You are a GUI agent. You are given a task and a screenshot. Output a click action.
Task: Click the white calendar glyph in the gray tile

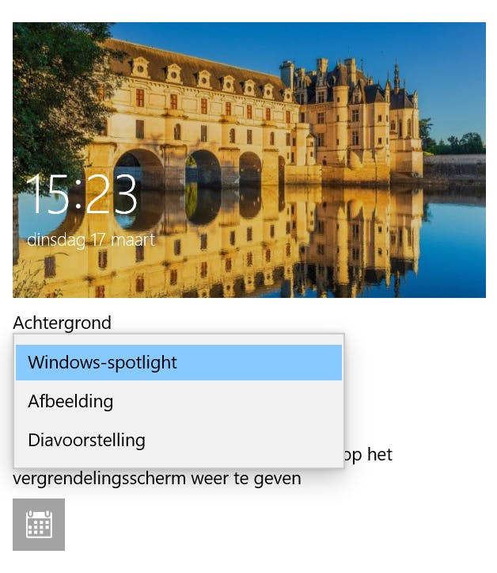pyautogui.click(x=39, y=525)
